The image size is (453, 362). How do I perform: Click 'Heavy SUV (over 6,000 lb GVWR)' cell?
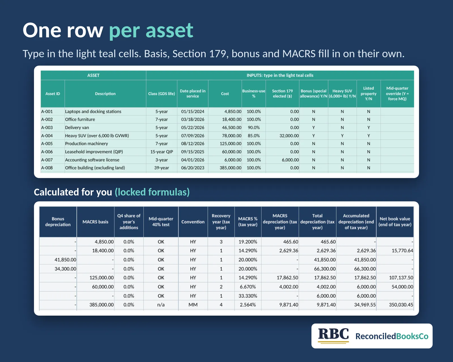pyautogui.click(x=105, y=136)
